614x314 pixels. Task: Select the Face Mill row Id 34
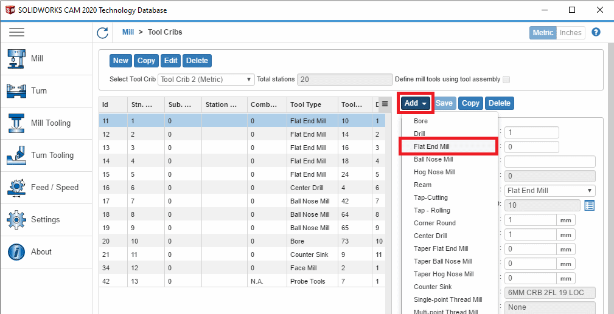(x=242, y=268)
